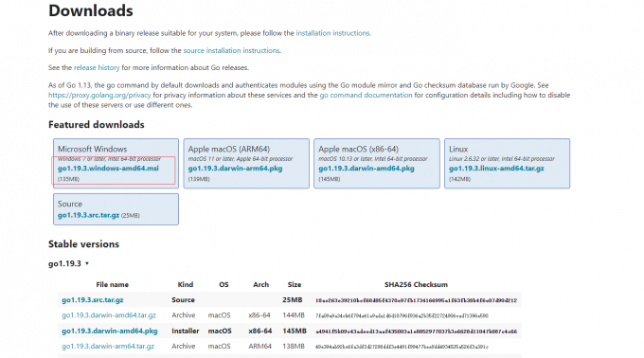
Task: Click the Size column header
Action: [295, 284]
